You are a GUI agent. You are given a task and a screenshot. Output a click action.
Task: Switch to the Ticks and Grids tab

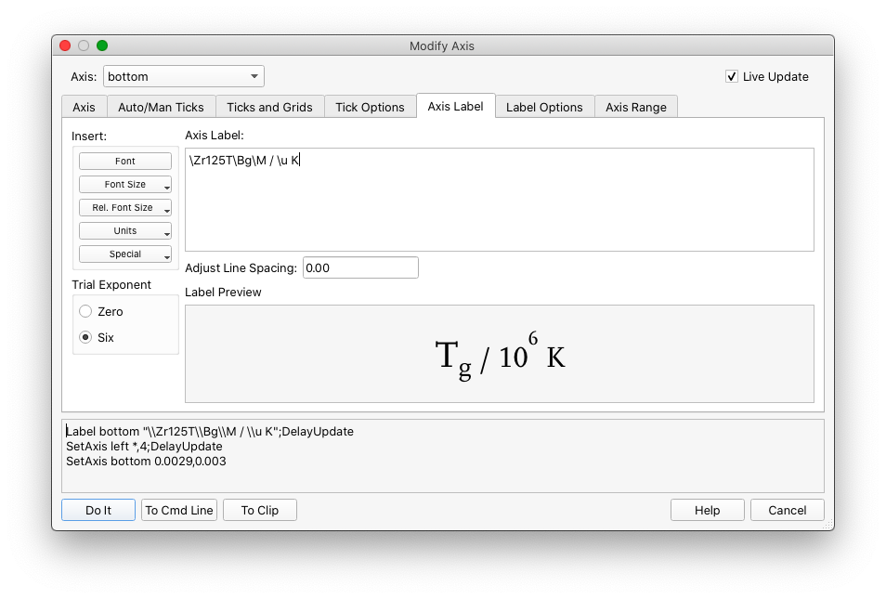[269, 106]
